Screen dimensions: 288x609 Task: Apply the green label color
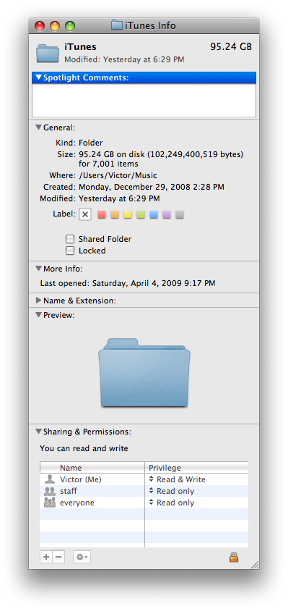[141, 215]
